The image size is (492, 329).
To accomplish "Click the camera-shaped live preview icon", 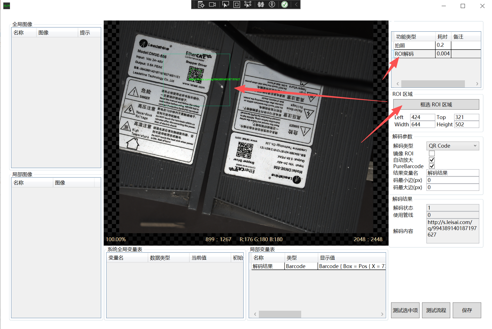I will click(212, 4).
